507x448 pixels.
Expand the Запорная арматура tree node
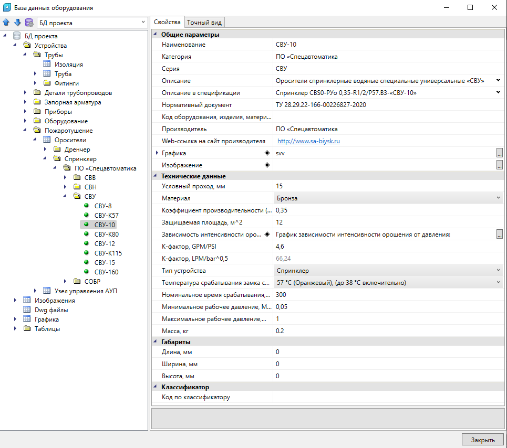[25, 102]
